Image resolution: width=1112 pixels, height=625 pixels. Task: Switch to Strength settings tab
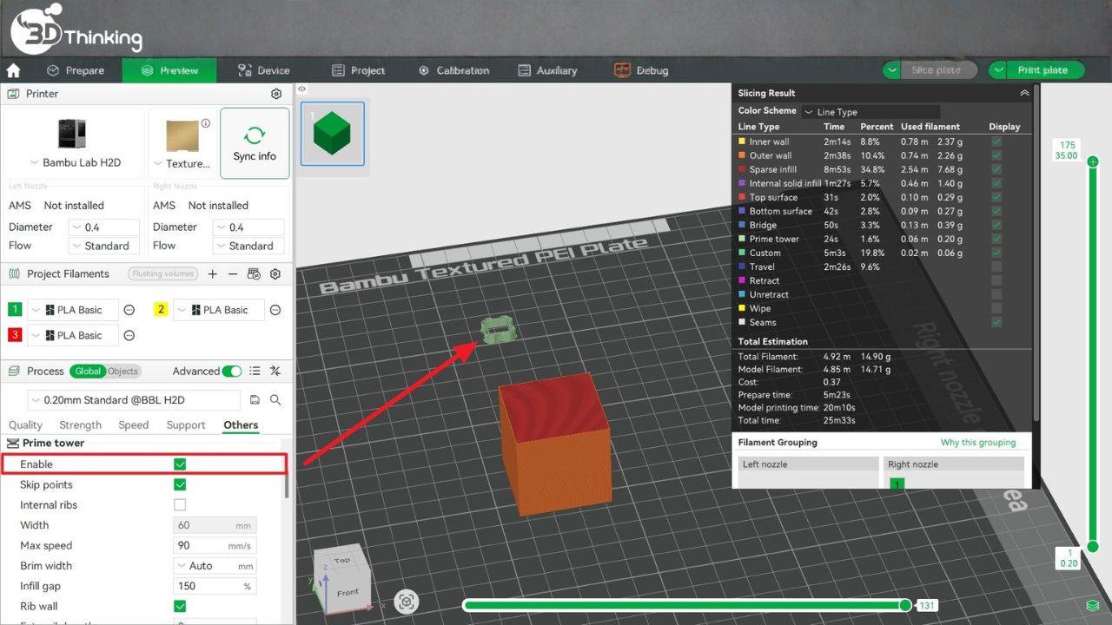(x=81, y=425)
